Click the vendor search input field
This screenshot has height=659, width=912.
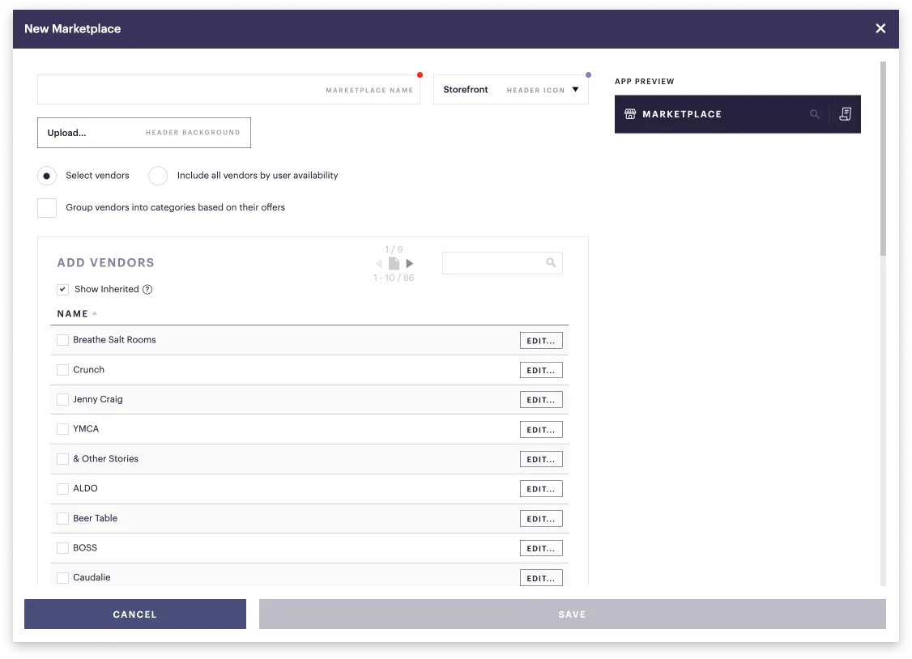(502, 262)
